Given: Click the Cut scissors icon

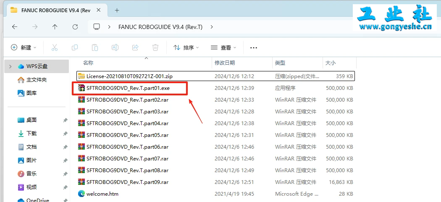Looking at the screenshot, I should point(55,47).
